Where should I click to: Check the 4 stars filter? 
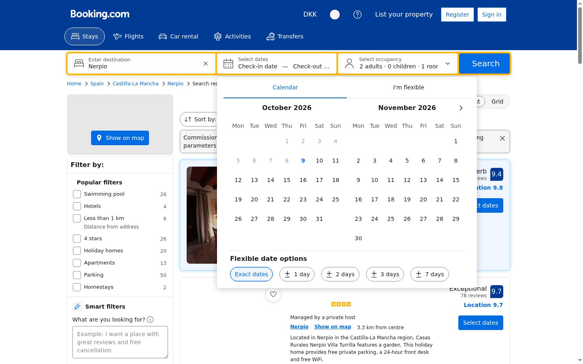[x=77, y=239]
